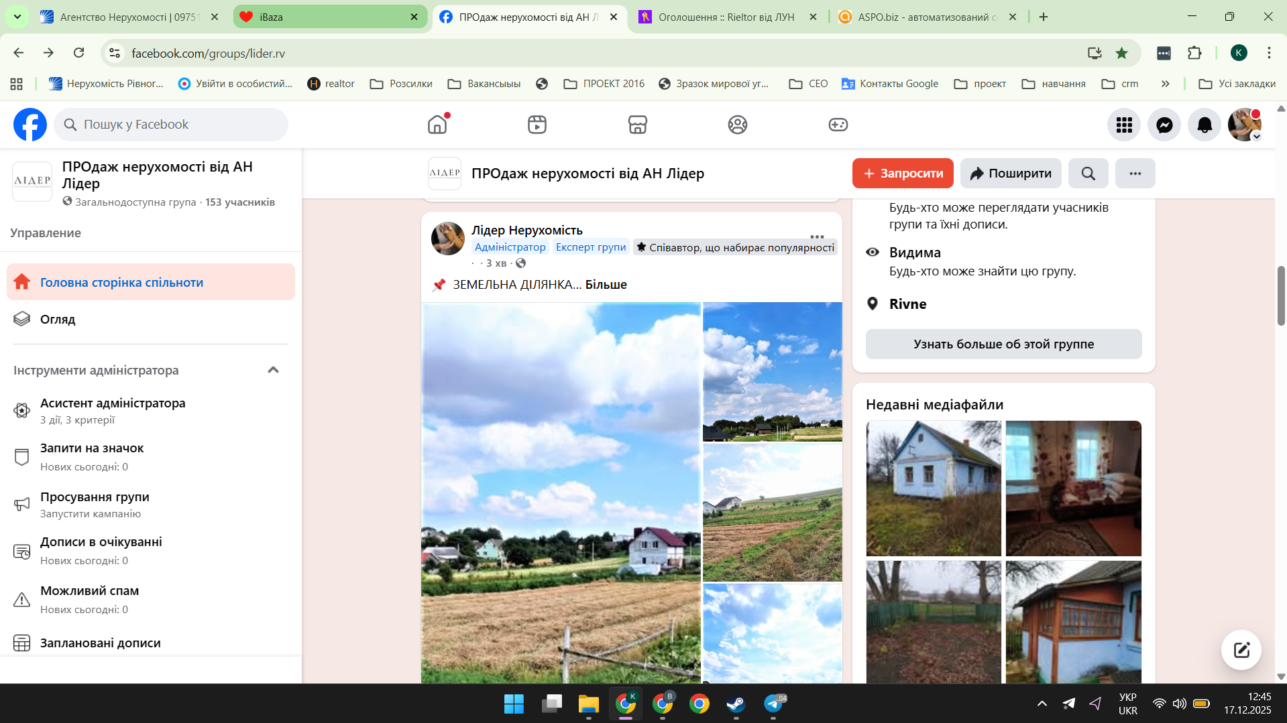Click the group search magnifier button

(x=1088, y=174)
